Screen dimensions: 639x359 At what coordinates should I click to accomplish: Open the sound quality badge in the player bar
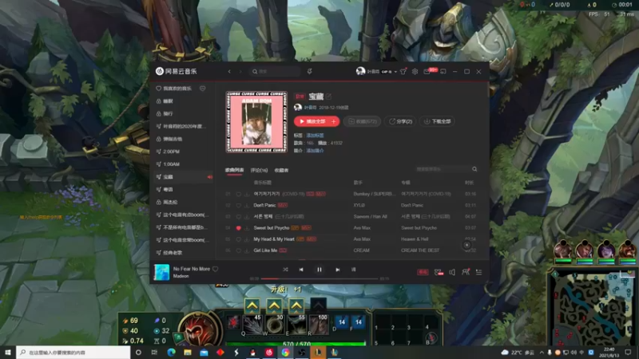(423, 272)
